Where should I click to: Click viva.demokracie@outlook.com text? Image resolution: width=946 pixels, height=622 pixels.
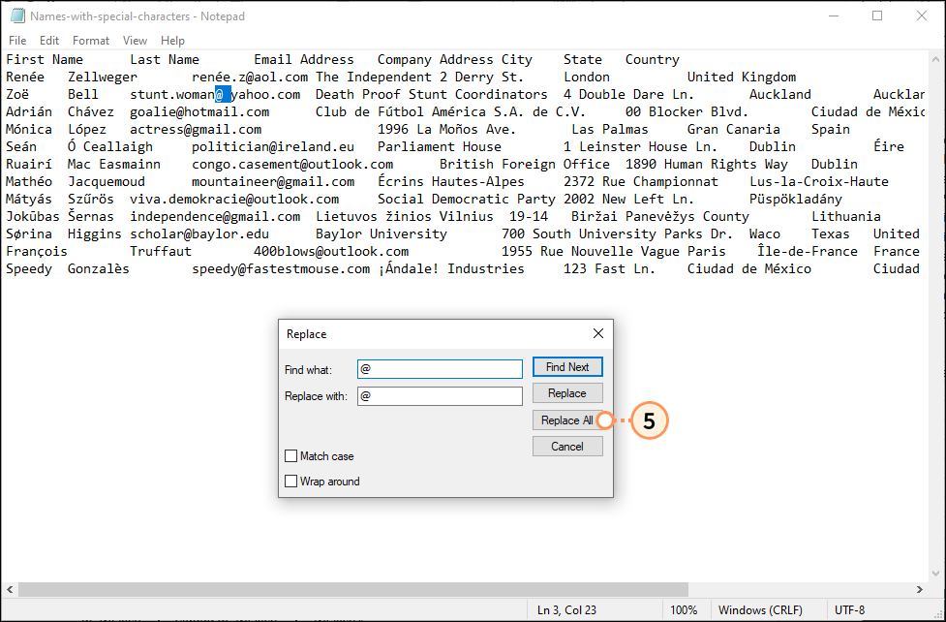(234, 200)
